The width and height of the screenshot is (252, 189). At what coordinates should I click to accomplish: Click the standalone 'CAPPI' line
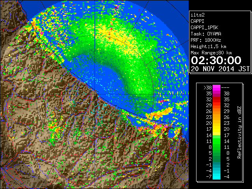coord(197,21)
